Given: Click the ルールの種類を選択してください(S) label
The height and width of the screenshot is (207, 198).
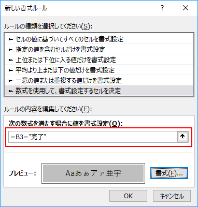Looking at the screenshot, I should (48, 26).
